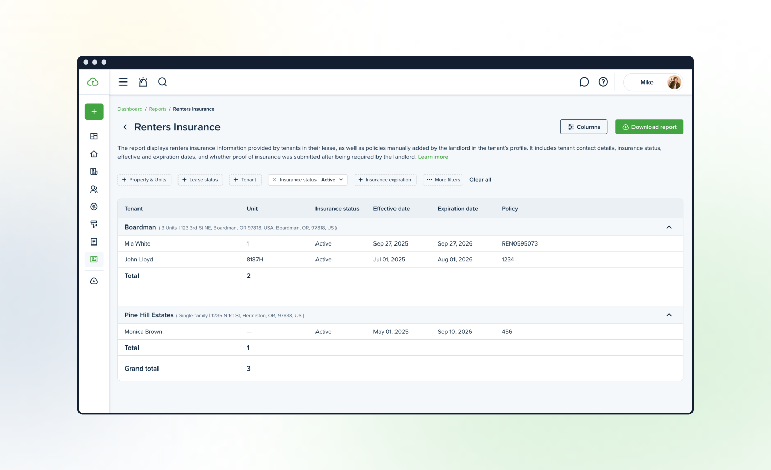Click the cloud download sidebar icon
The width and height of the screenshot is (771, 470).
click(94, 281)
